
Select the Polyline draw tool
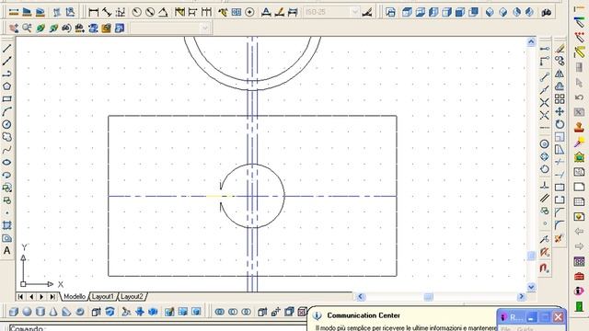point(6,74)
